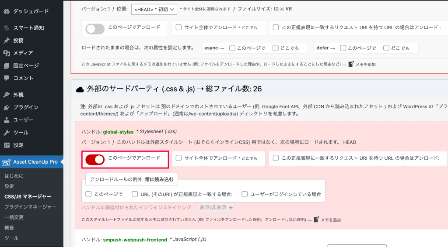Open 設定 submenu under Asset CleanUp
Image resolution: width=448 pixels, height=247 pixels.
[9, 186]
